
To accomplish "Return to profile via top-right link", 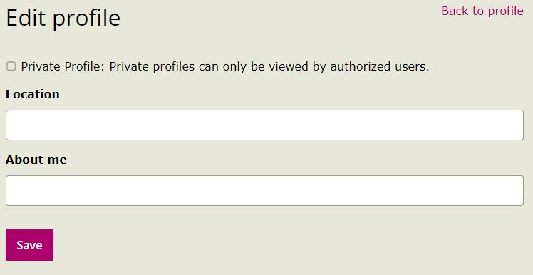I will 482,11.
